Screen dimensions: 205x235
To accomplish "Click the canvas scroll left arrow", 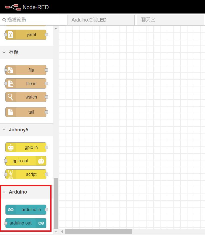I will [x=62, y=232].
